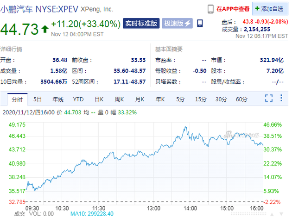Click the 52周区间 value 17.11-48.57
Screen dimensions: 292x217
click(130, 81)
